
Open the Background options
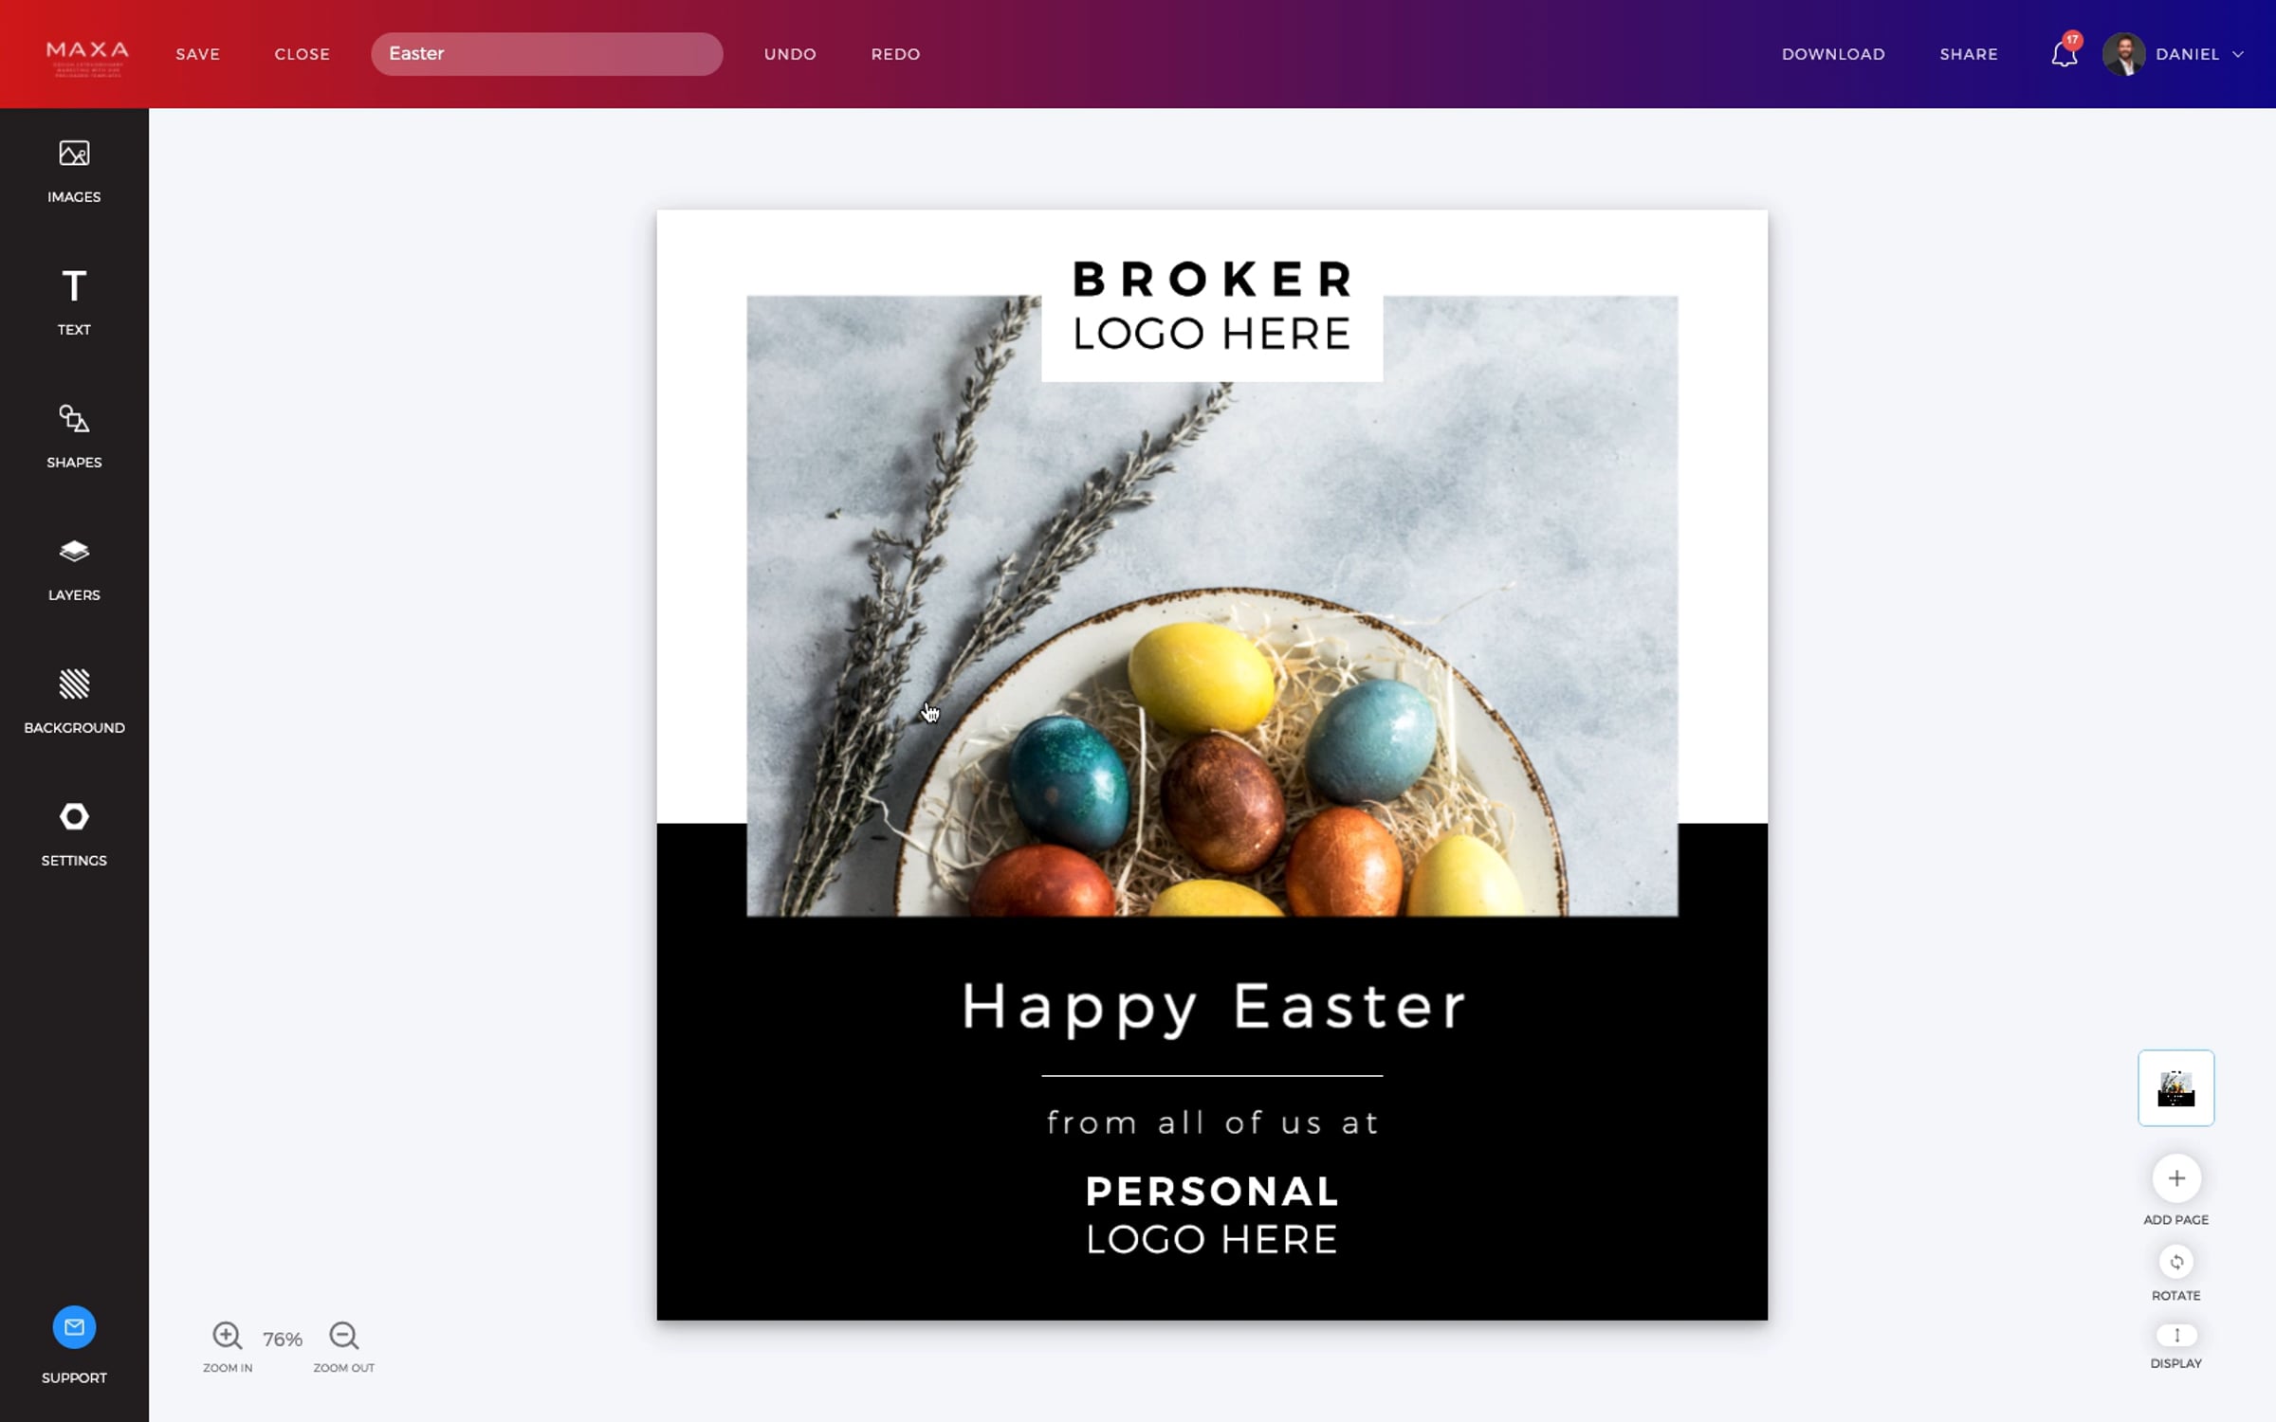(x=74, y=702)
